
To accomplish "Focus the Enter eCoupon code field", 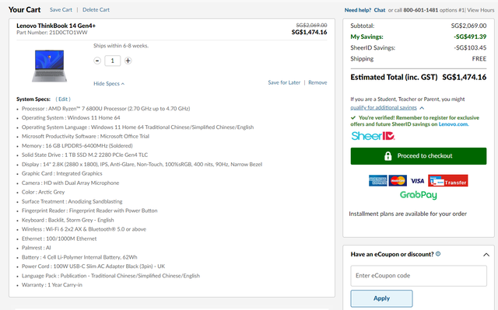I will click(x=419, y=276).
